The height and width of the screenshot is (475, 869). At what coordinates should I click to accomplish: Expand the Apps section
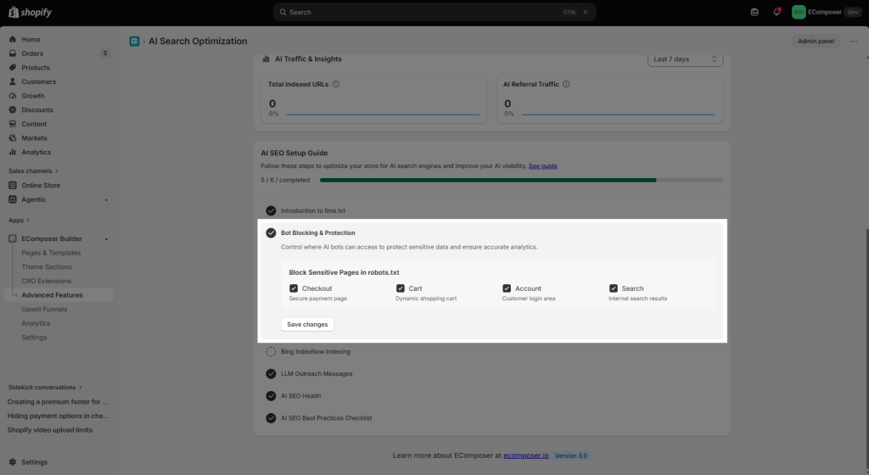point(19,221)
